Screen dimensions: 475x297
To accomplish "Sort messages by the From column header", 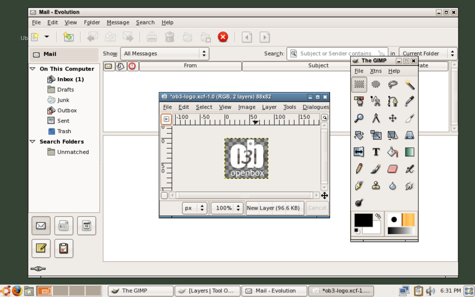I will (190, 66).
